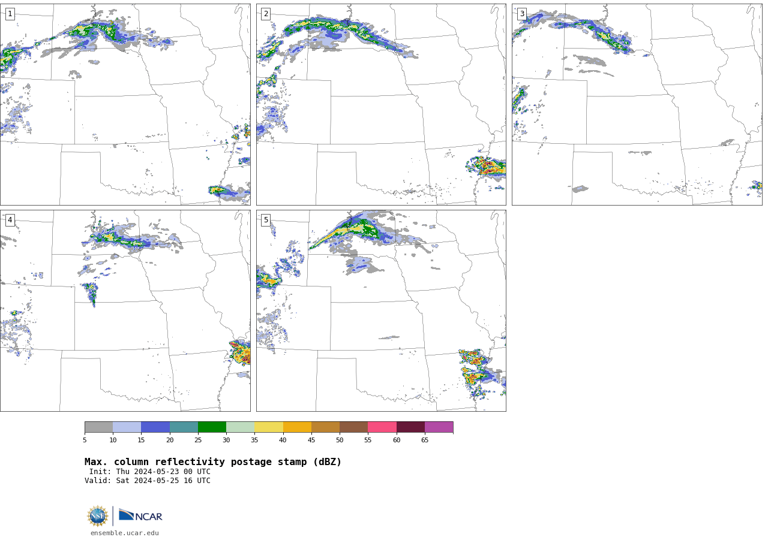Open ensemble member 1 reflectivity map
Image resolution: width=768 pixels, height=540 pixels.
125,104
